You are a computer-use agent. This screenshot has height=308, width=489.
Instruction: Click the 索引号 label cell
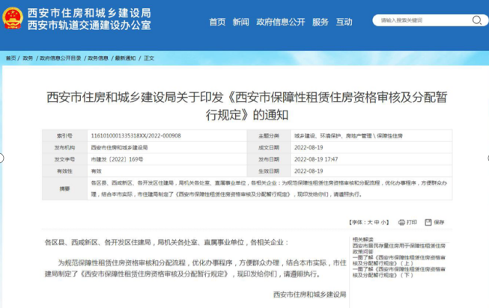[64, 136]
